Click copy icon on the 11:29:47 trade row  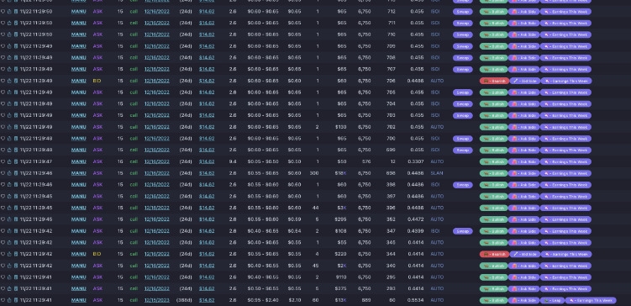(16, 161)
